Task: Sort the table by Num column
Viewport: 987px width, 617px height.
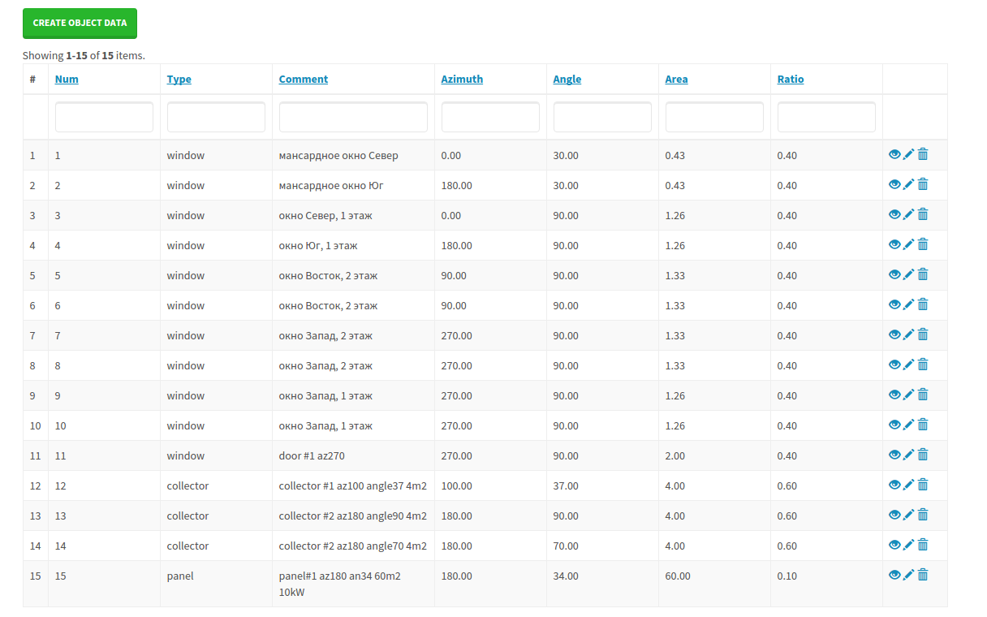Action: pos(67,80)
